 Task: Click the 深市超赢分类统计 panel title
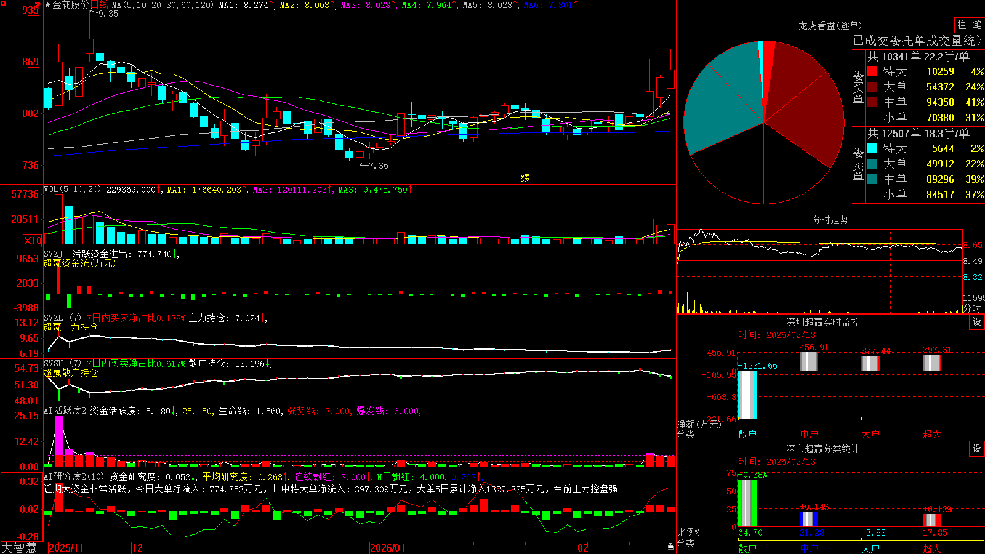pos(823,449)
